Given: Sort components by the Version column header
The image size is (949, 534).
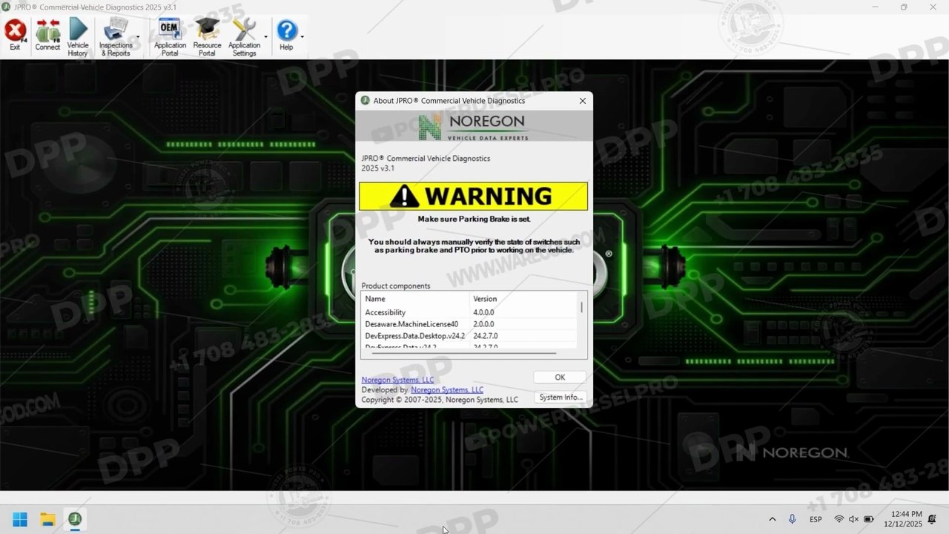Looking at the screenshot, I should click(x=524, y=299).
